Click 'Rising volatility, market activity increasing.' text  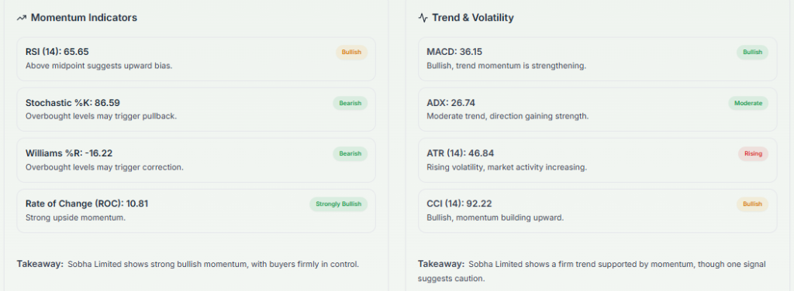[x=507, y=166]
